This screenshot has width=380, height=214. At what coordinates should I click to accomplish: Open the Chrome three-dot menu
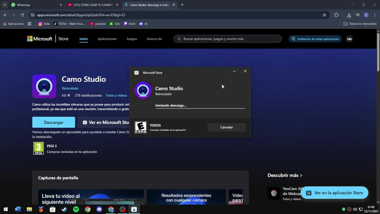click(375, 15)
